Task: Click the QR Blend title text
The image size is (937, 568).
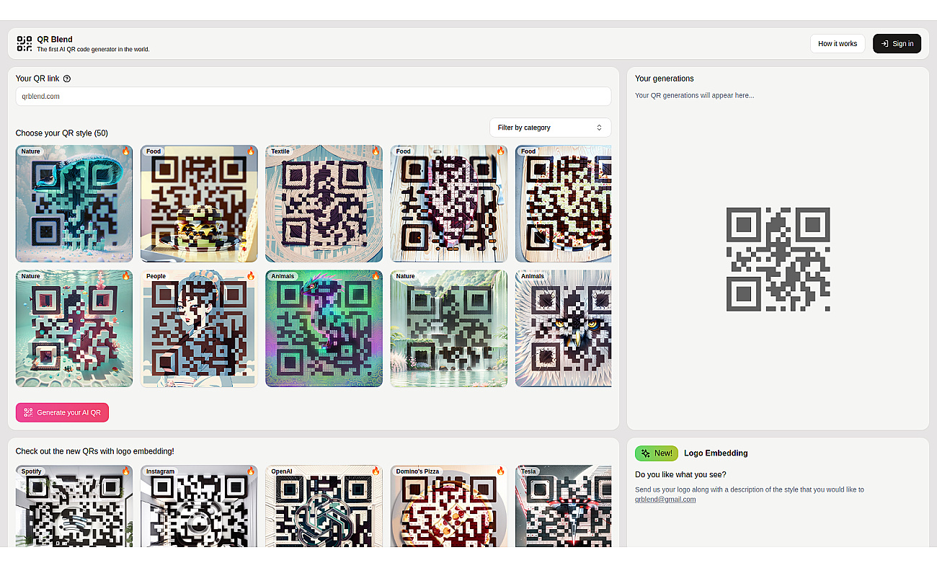Action: point(55,40)
